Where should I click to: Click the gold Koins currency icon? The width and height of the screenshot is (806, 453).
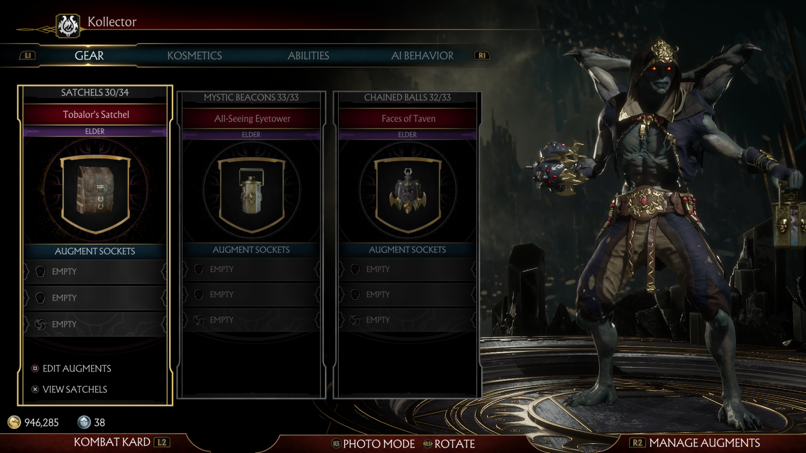[14, 422]
